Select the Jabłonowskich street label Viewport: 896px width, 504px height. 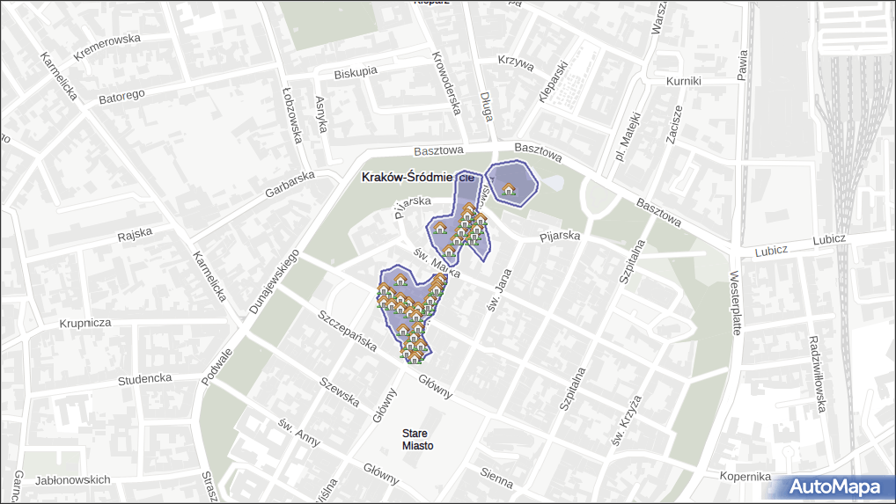tap(72, 480)
